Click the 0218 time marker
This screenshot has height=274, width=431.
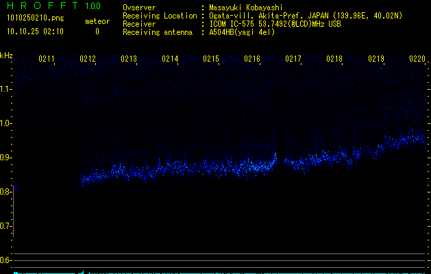coord(334,59)
